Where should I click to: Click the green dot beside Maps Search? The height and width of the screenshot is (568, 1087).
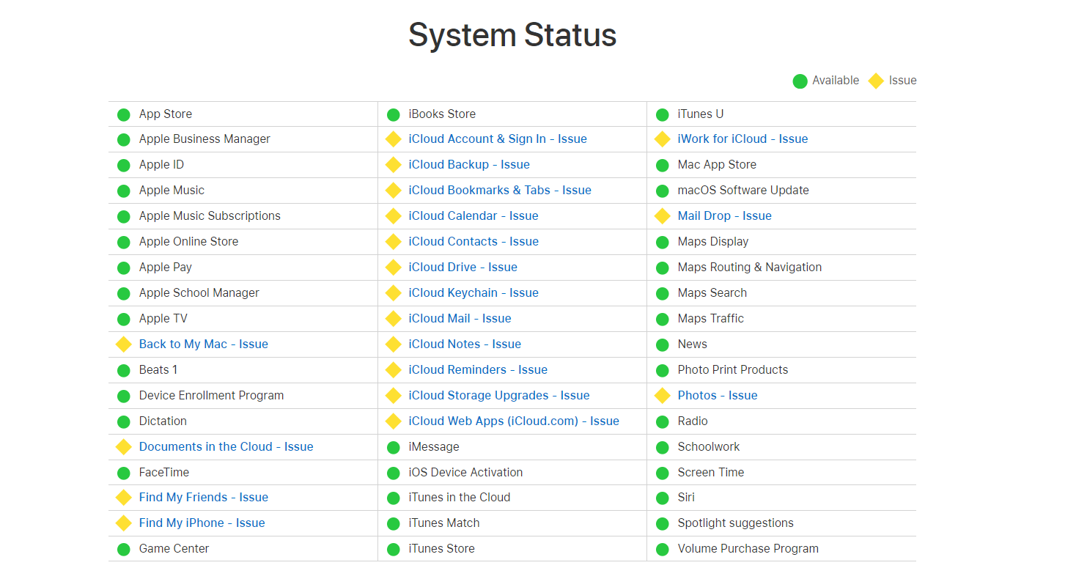[663, 293]
